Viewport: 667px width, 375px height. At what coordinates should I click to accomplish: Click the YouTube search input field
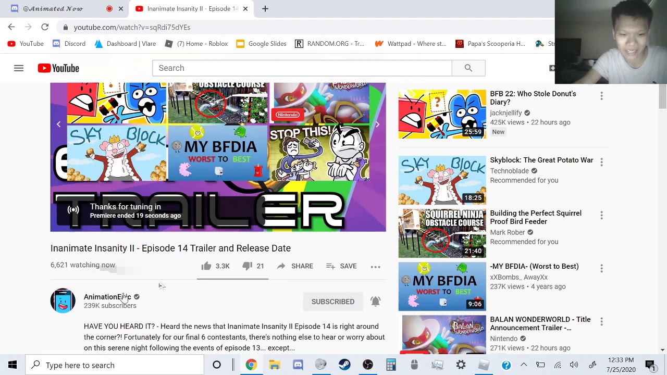[x=302, y=68]
